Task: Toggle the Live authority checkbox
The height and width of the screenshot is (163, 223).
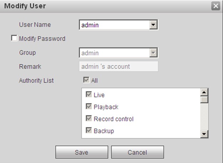Action: [x=89, y=95]
